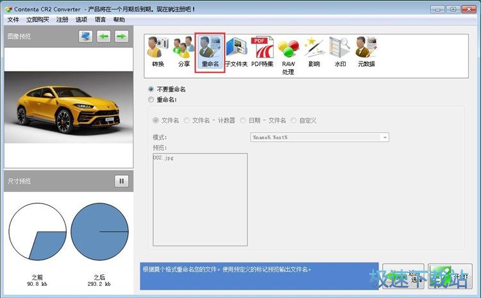Click the 之后 size pie chart
481x298 pixels.
point(99,231)
